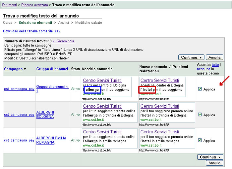Click old ad title in first row
Screen dimensions: 232x169
tap(102, 81)
